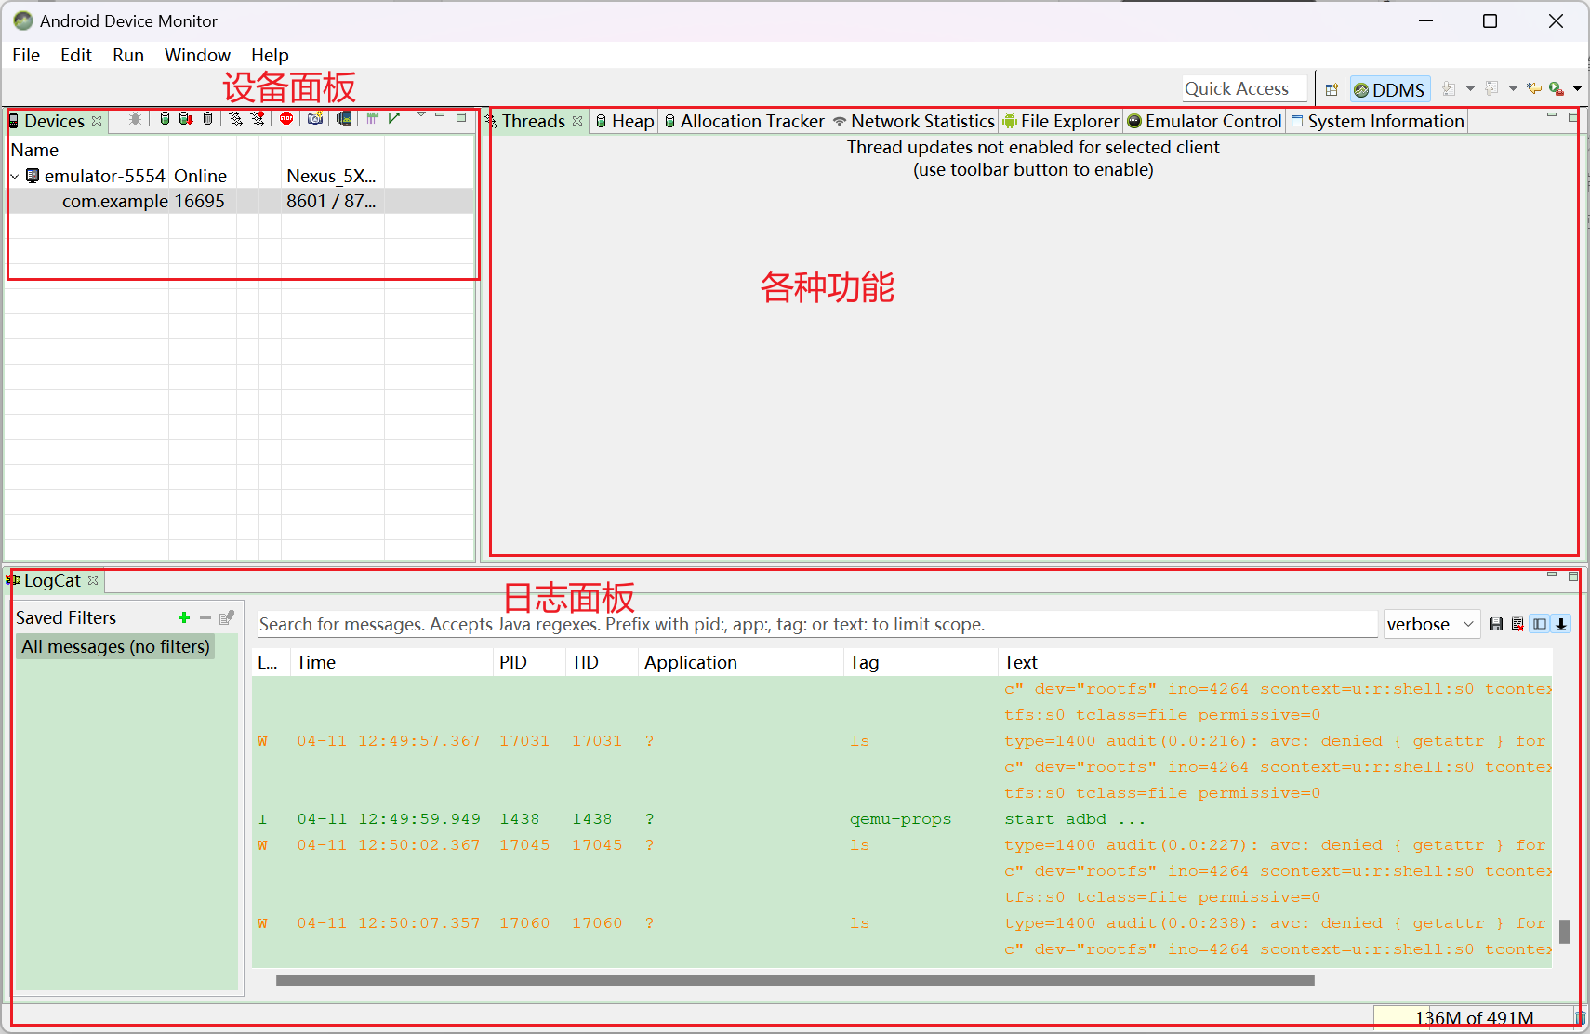Image resolution: width=1590 pixels, height=1034 pixels.
Task: Click the Run External Tools icon
Action: (x=1556, y=89)
